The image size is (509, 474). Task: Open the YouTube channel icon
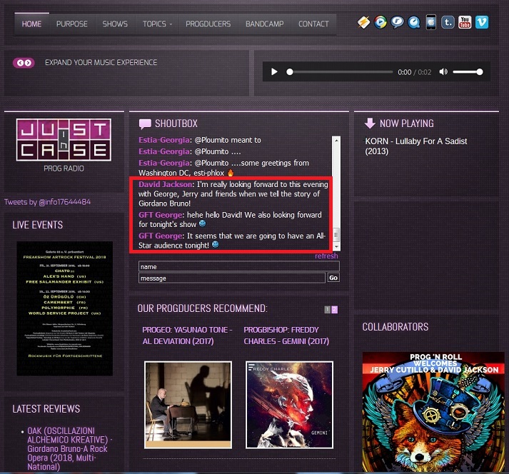(x=465, y=22)
